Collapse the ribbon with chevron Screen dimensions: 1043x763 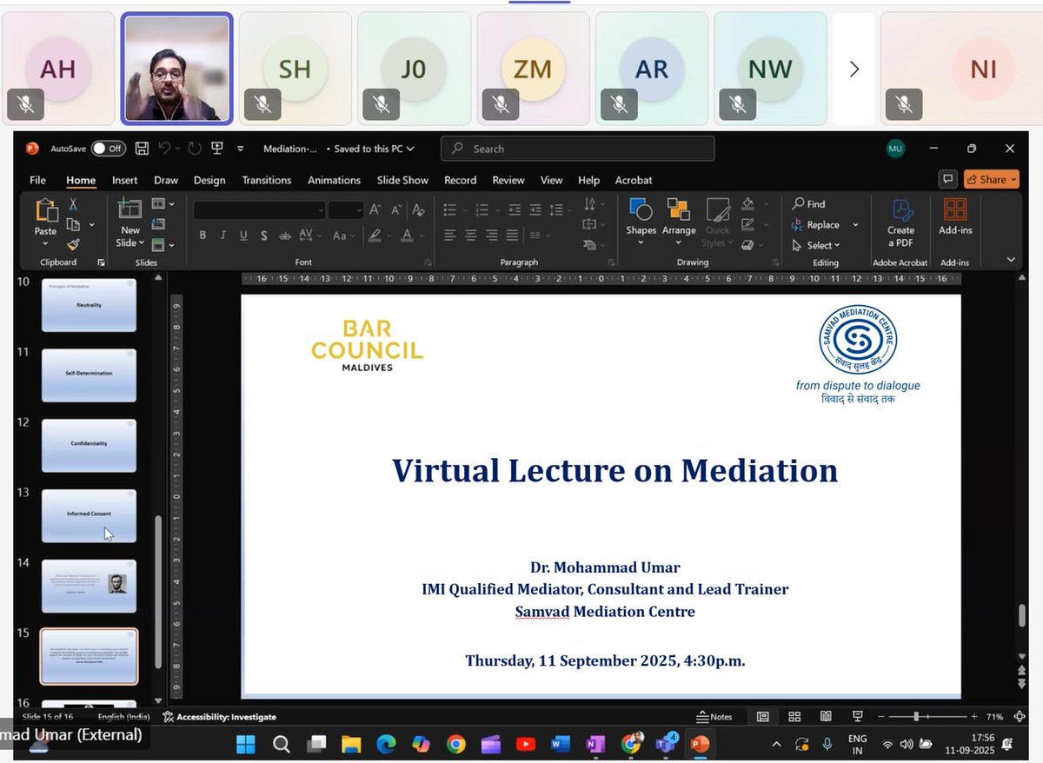point(1011,259)
